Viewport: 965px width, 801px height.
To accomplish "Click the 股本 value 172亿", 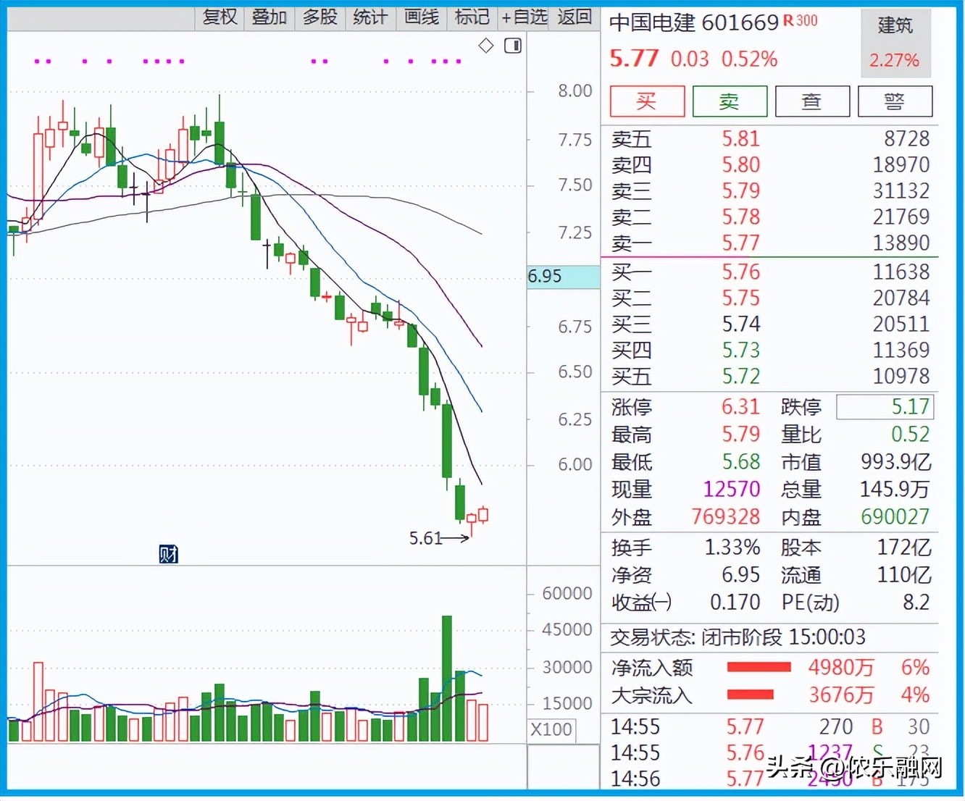I will point(904,547).
